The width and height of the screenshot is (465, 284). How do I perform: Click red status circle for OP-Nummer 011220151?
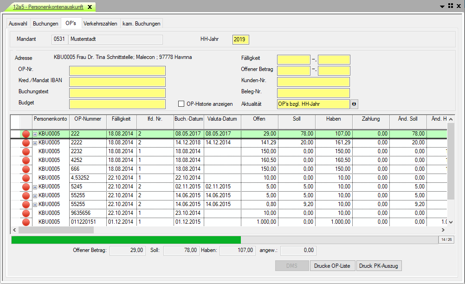26,222
